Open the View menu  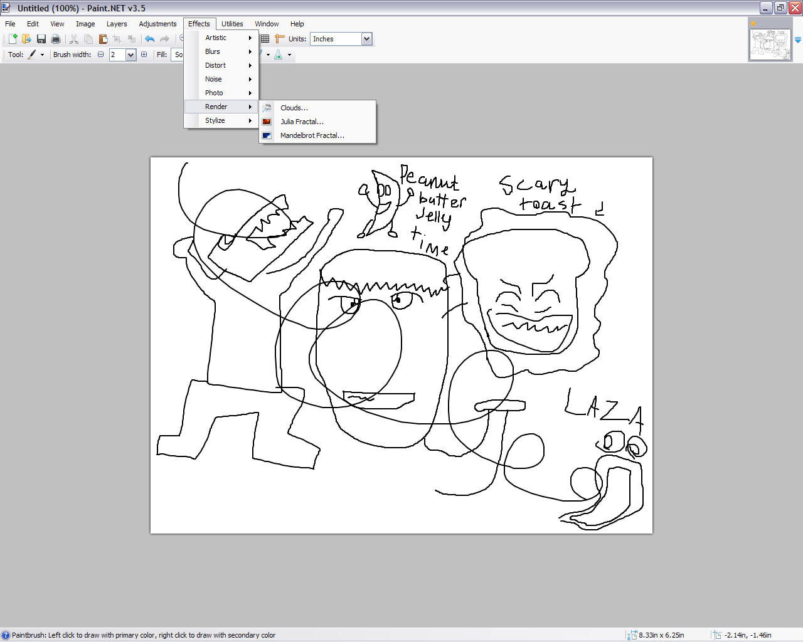tap(57, 24)
